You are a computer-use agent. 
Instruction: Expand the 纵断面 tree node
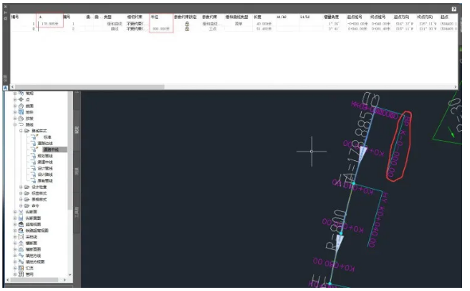click(x=15, y=212)
